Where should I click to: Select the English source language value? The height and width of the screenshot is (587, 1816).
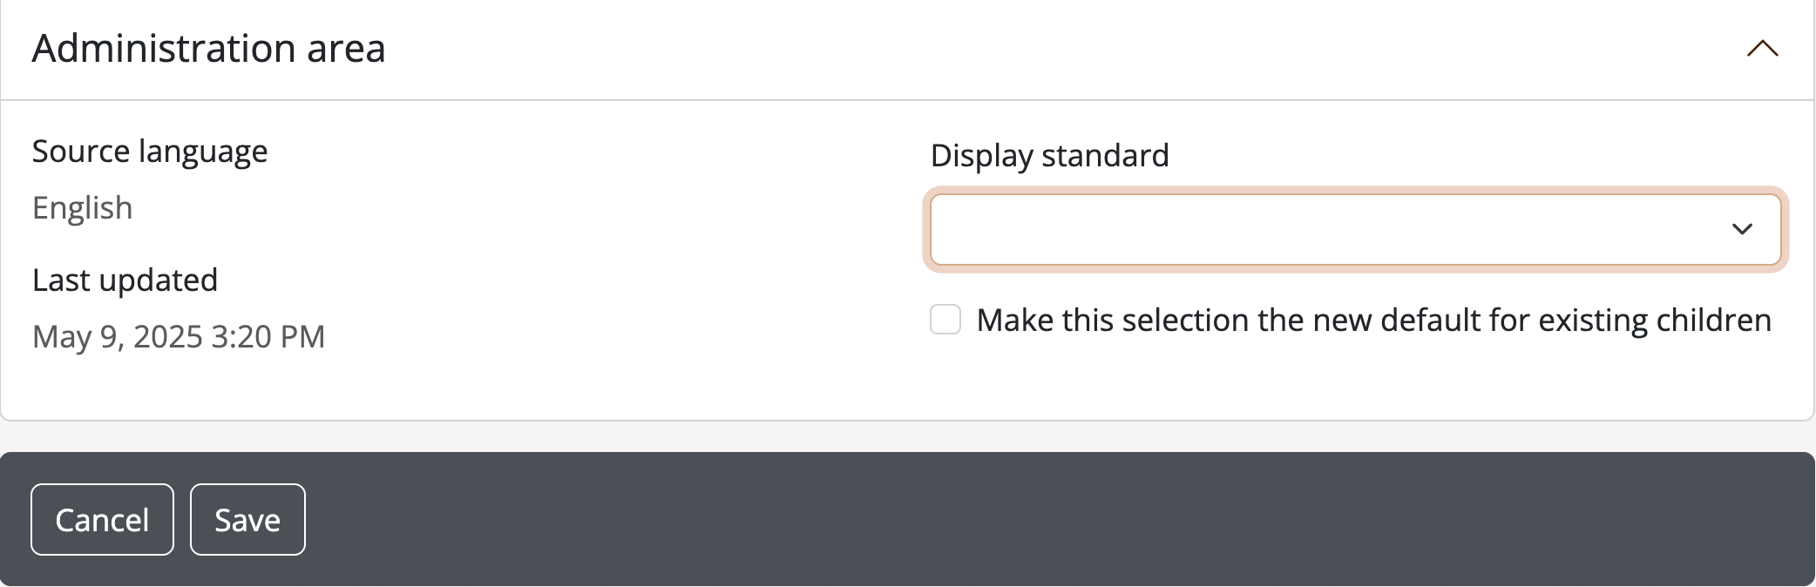coord(83,208)
